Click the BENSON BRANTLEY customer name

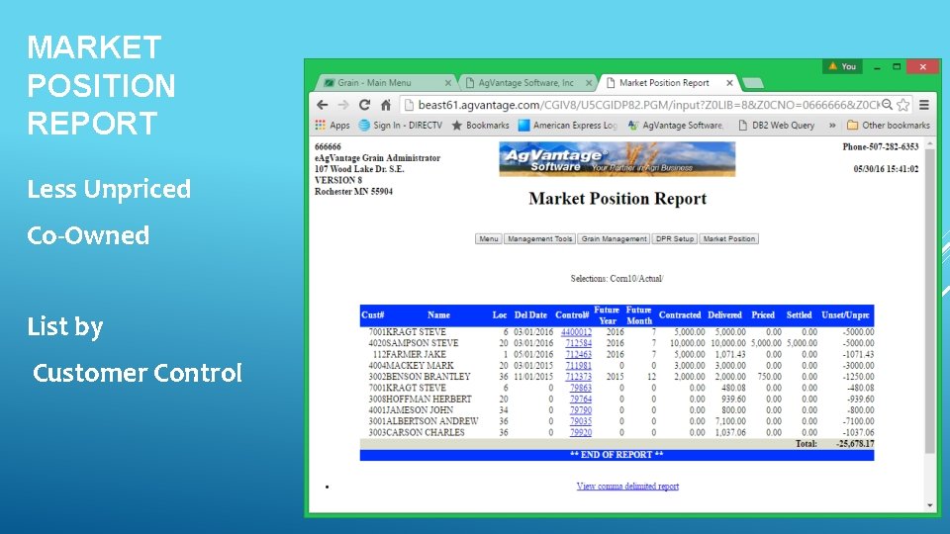(428, 377)
